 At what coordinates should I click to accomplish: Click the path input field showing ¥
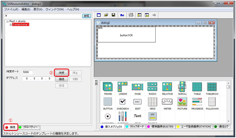pyautogui.click(x=43, y=16)
